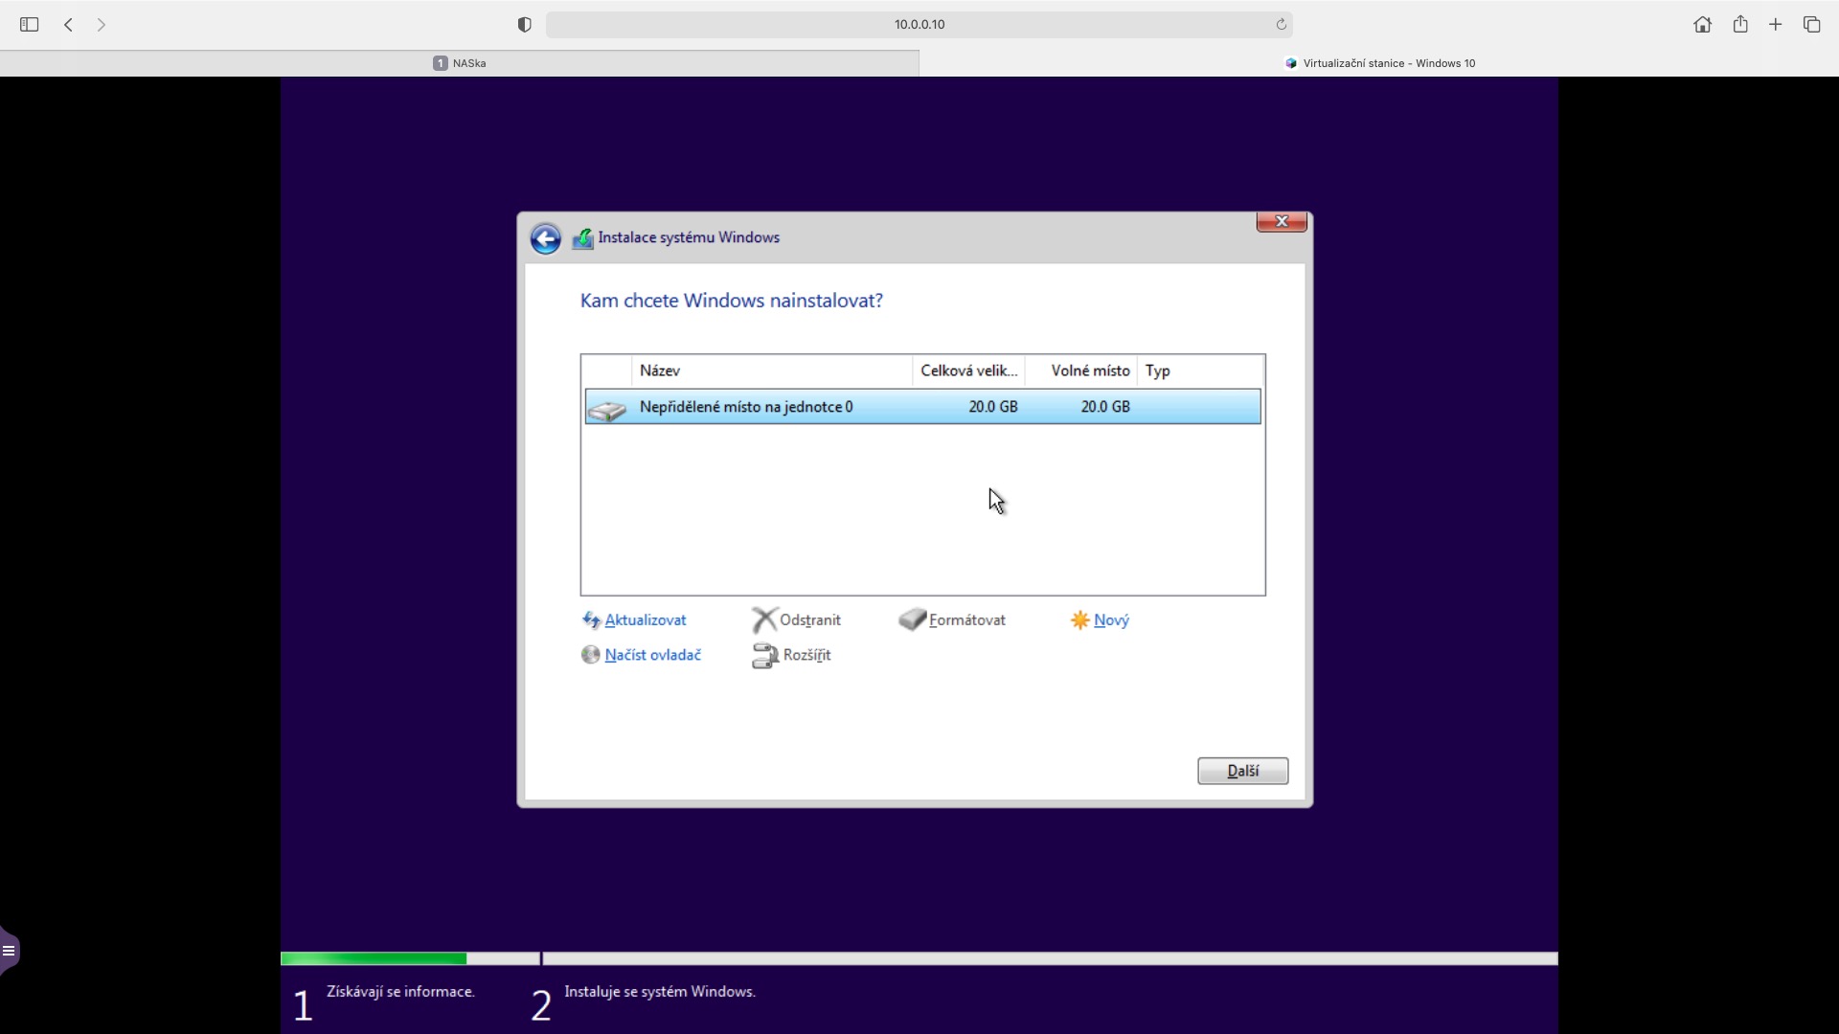The width and height of the screenshot is (1839, 1034).
Task: Open the purple side panel menu handle
Action: coord(9,951)
